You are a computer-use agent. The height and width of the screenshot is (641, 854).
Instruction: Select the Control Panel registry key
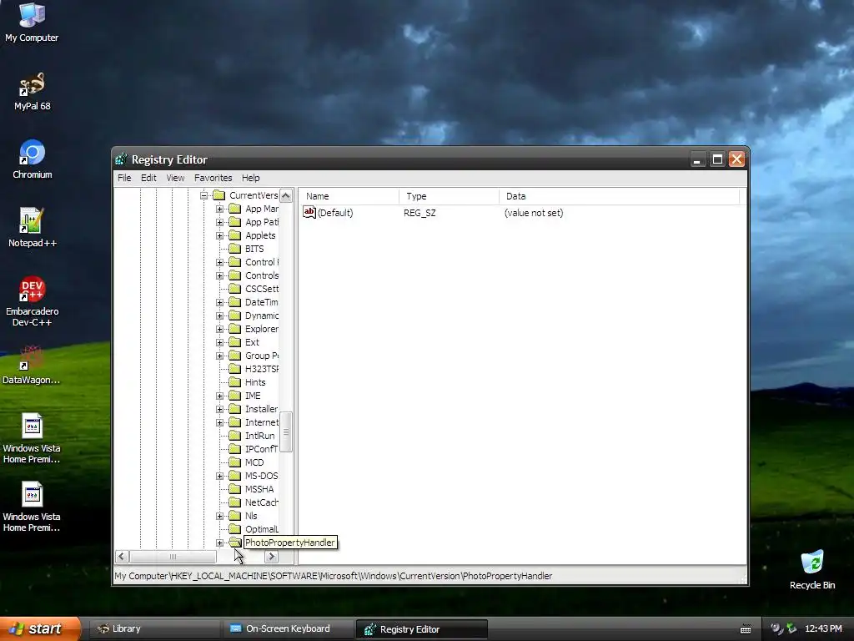point(261,262)
